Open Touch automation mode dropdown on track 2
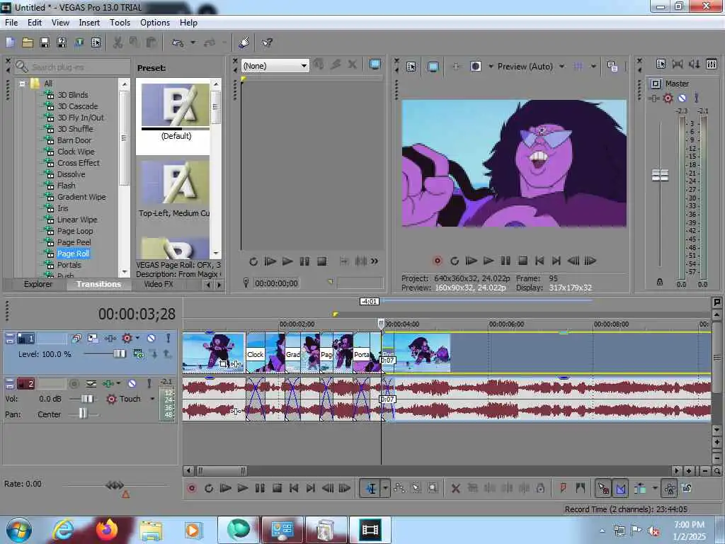Screen dimensions: 725x544 click(x=152, y=399)
